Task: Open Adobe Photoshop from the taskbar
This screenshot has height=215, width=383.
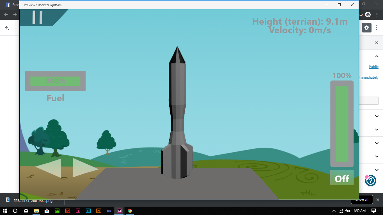Action: click(88, 211)
